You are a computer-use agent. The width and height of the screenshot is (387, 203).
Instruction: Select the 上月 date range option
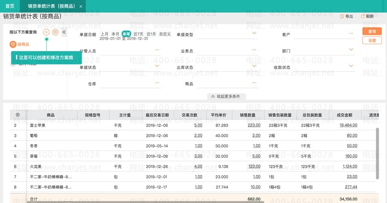click(104, 34)
